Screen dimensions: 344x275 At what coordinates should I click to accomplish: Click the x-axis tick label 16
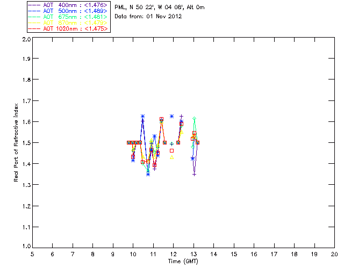(x=254, y=254)
